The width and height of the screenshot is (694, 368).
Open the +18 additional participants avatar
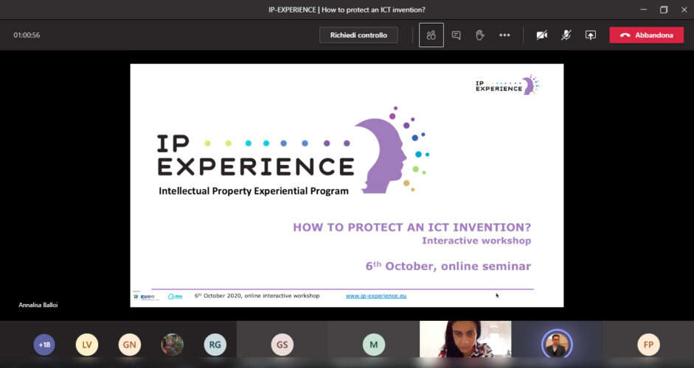tap(44, 344)
